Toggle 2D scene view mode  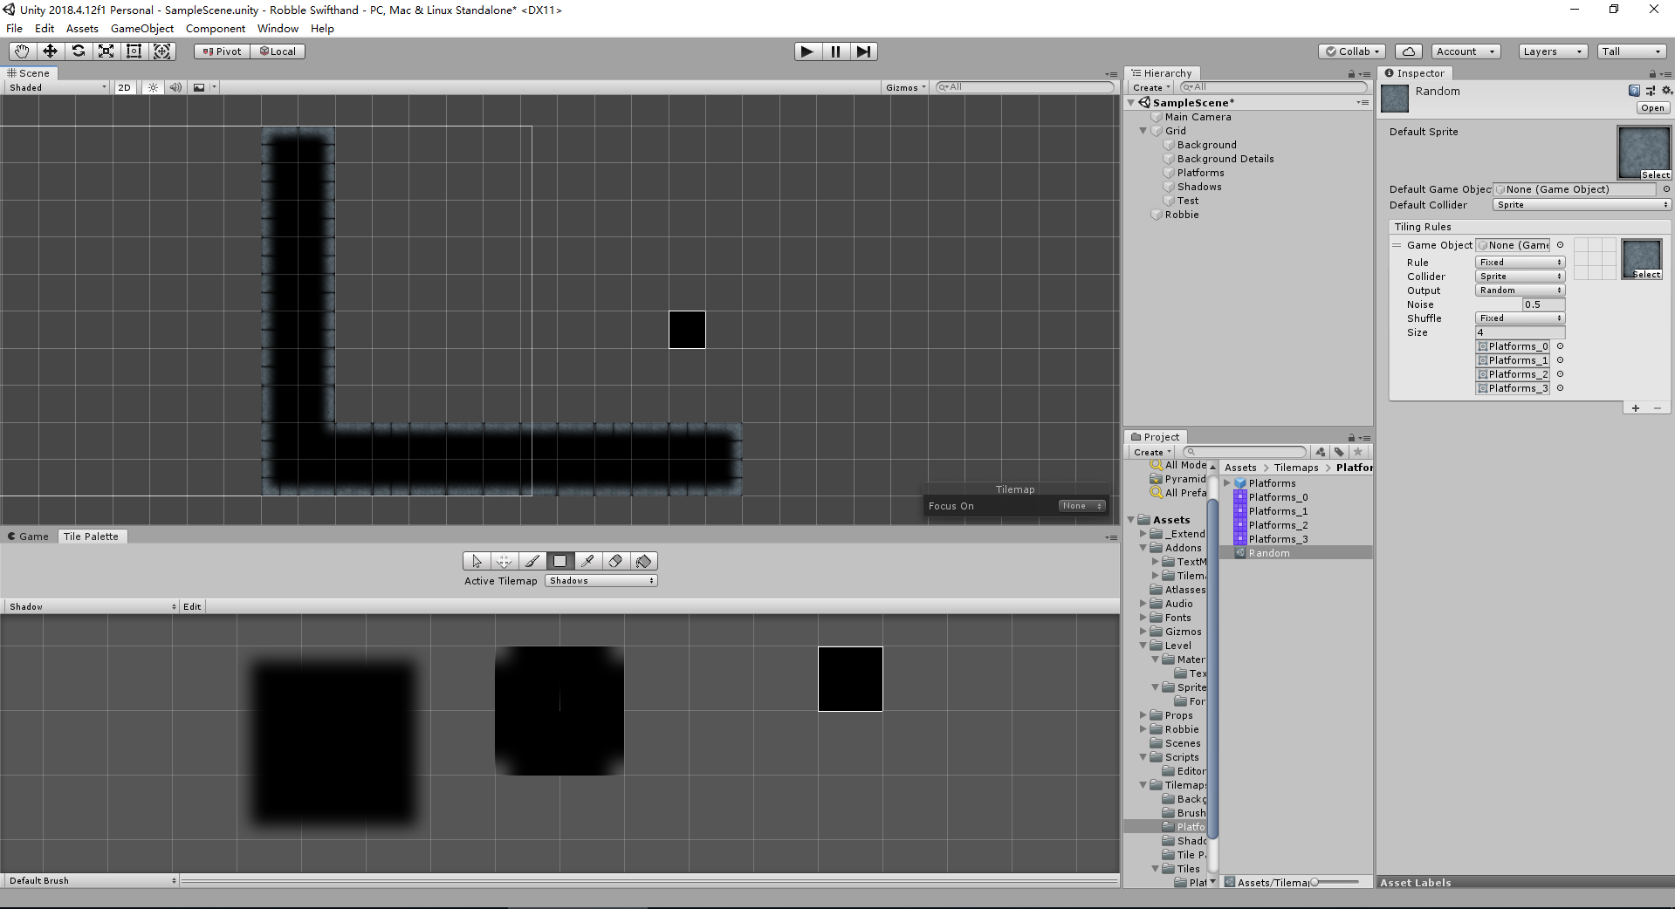125,87
